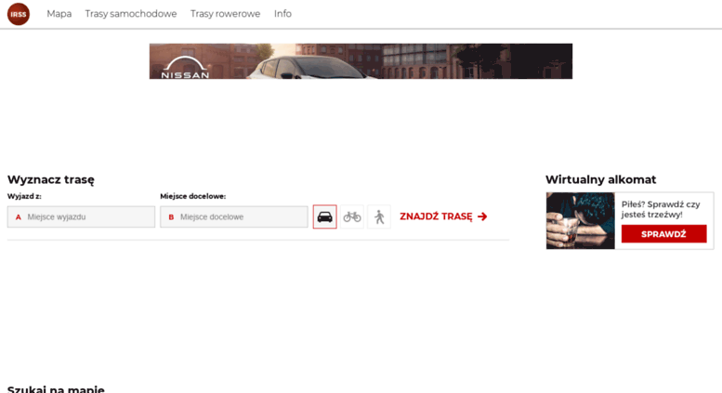The height and width of the screenshot is (393, 722).
Task: Click the 'Wyznacz trasę' heading
Action: 51,179
